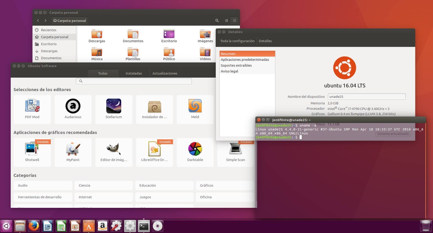Image resolution: width=433 pixels, height=233 pixels.
Task: Open Imágenes folder icon
Action: (x=205, y=36)
